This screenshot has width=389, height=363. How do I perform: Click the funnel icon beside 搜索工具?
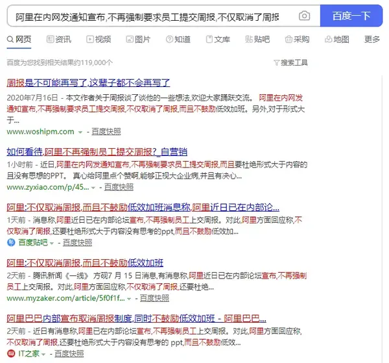[x=277, y=62]
